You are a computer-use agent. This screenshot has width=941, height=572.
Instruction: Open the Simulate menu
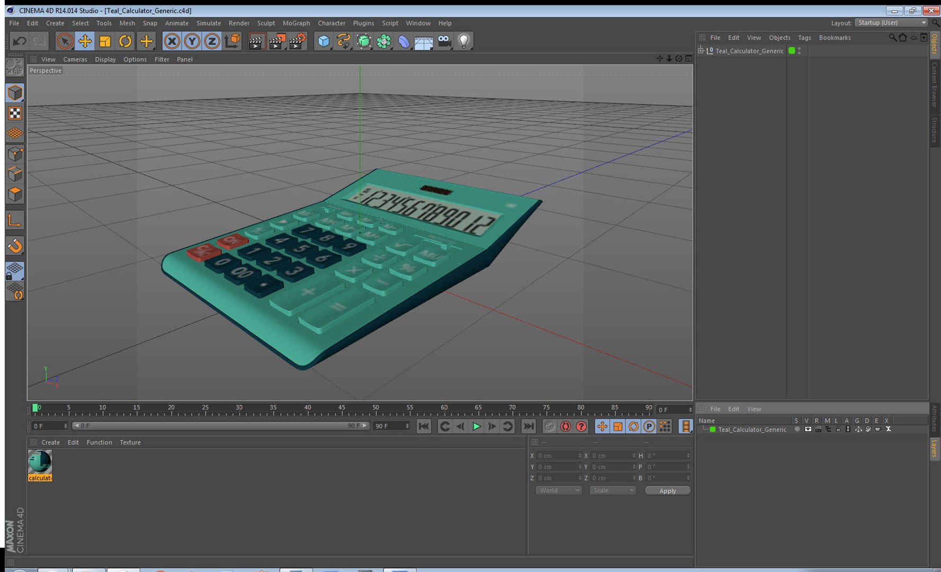coord(209,23)
